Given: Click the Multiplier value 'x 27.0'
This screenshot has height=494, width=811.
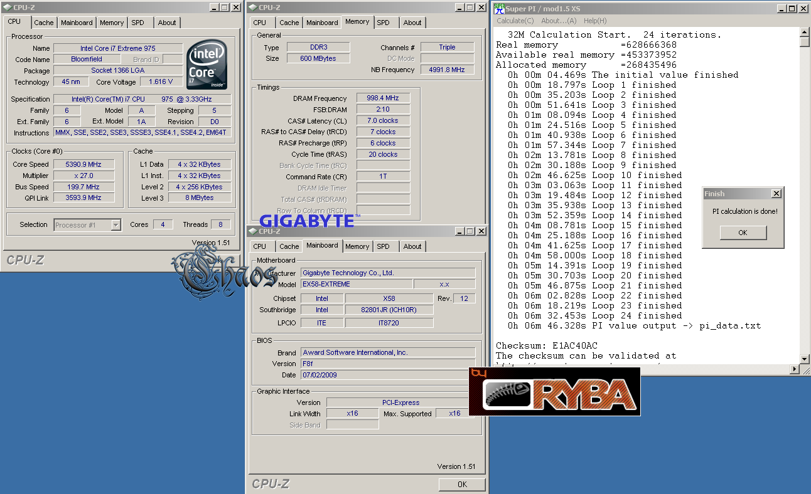Looking at the screenshot, I should (x=83, y=176).
